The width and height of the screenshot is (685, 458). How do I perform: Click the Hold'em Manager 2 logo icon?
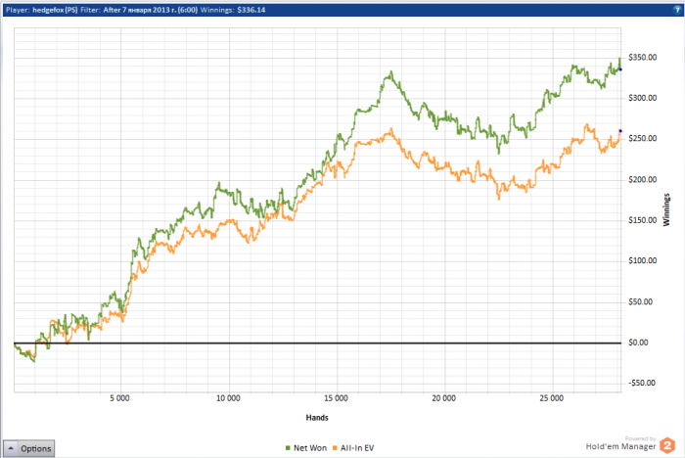point(667,445)
